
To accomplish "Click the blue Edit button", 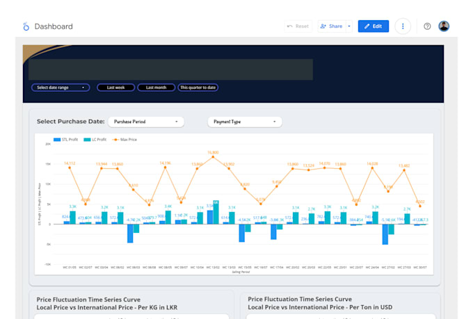I will click(373, 26).
